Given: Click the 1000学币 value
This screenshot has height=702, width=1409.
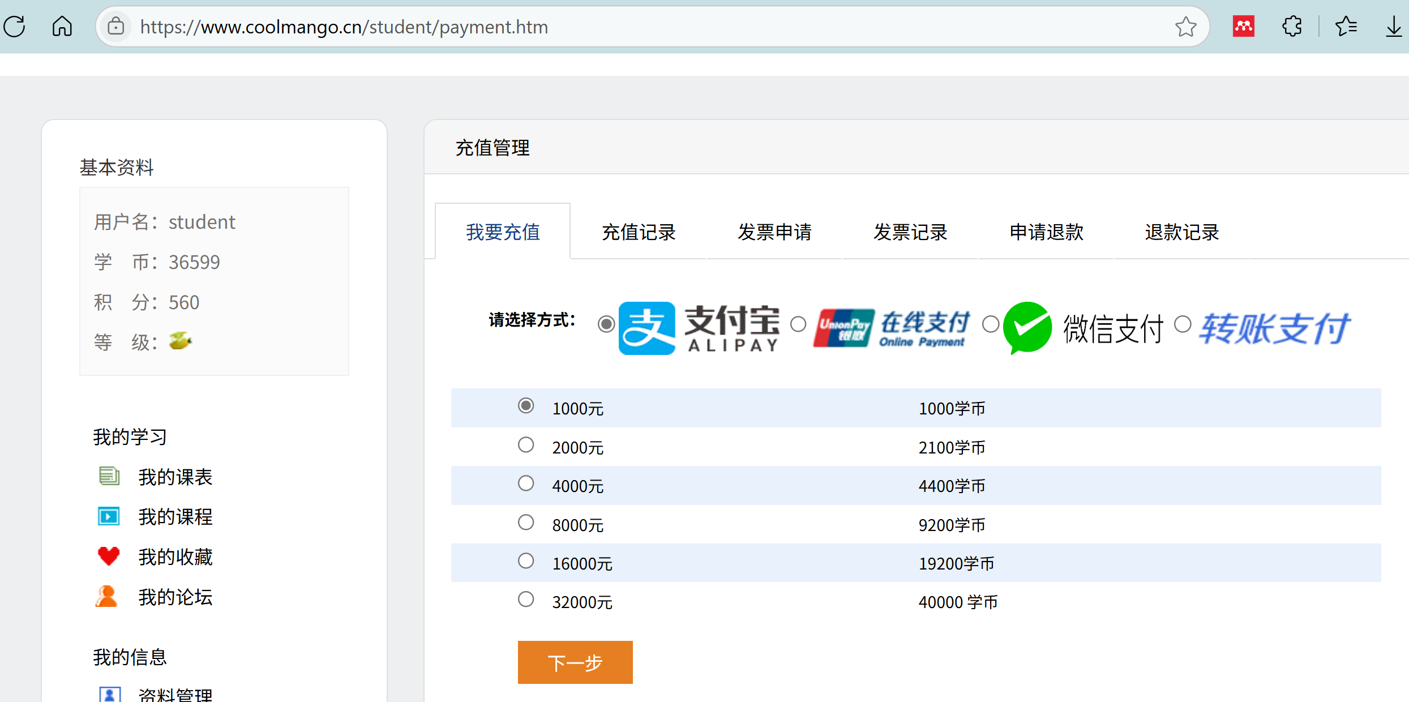Looking at the screenshot, I should click(952, 408).
